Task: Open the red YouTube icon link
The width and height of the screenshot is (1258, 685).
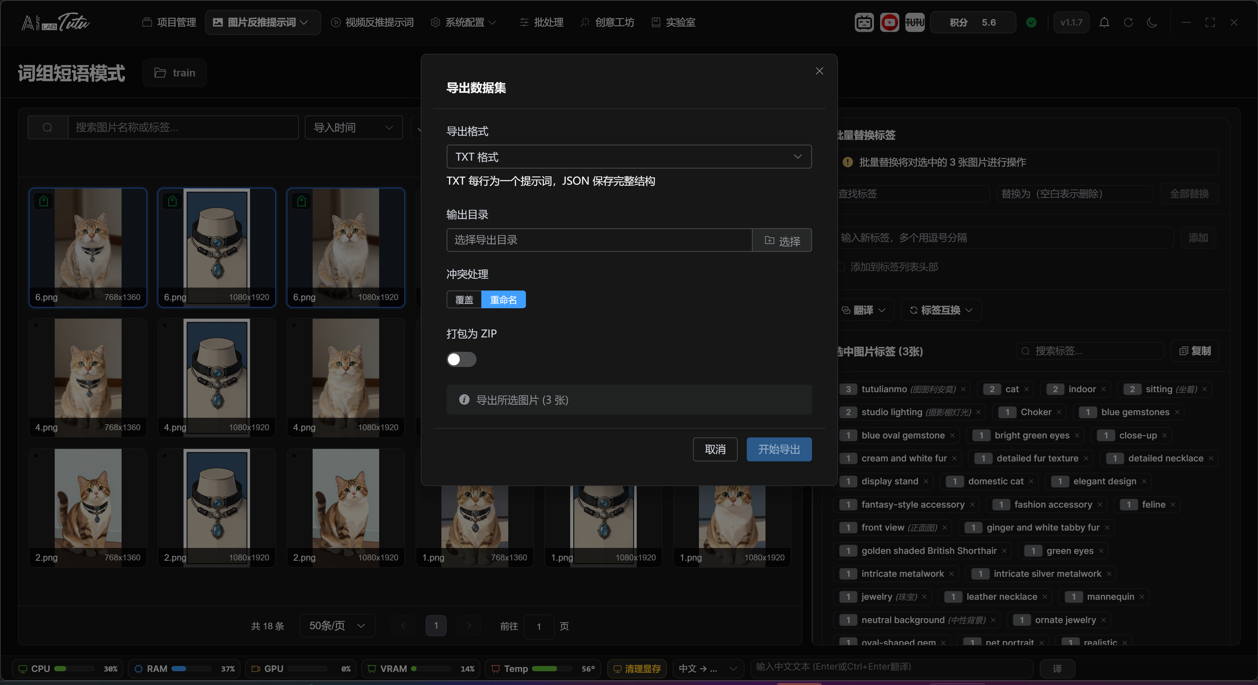Action: coord(889,23)
